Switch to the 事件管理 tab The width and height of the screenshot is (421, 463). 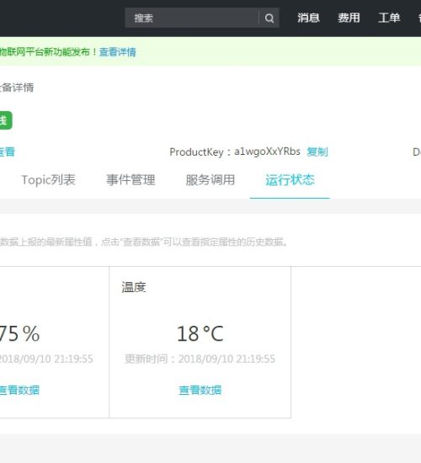point(131,180)
